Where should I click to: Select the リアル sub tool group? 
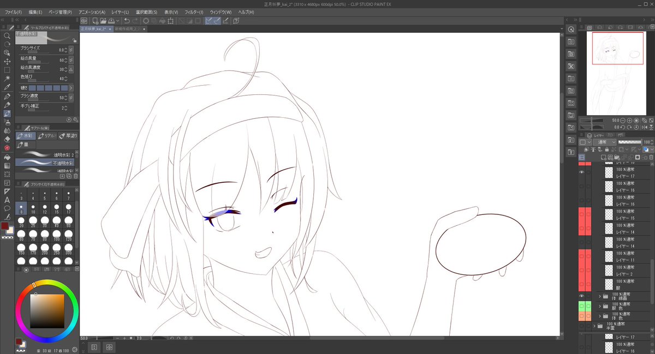(47, 136)
